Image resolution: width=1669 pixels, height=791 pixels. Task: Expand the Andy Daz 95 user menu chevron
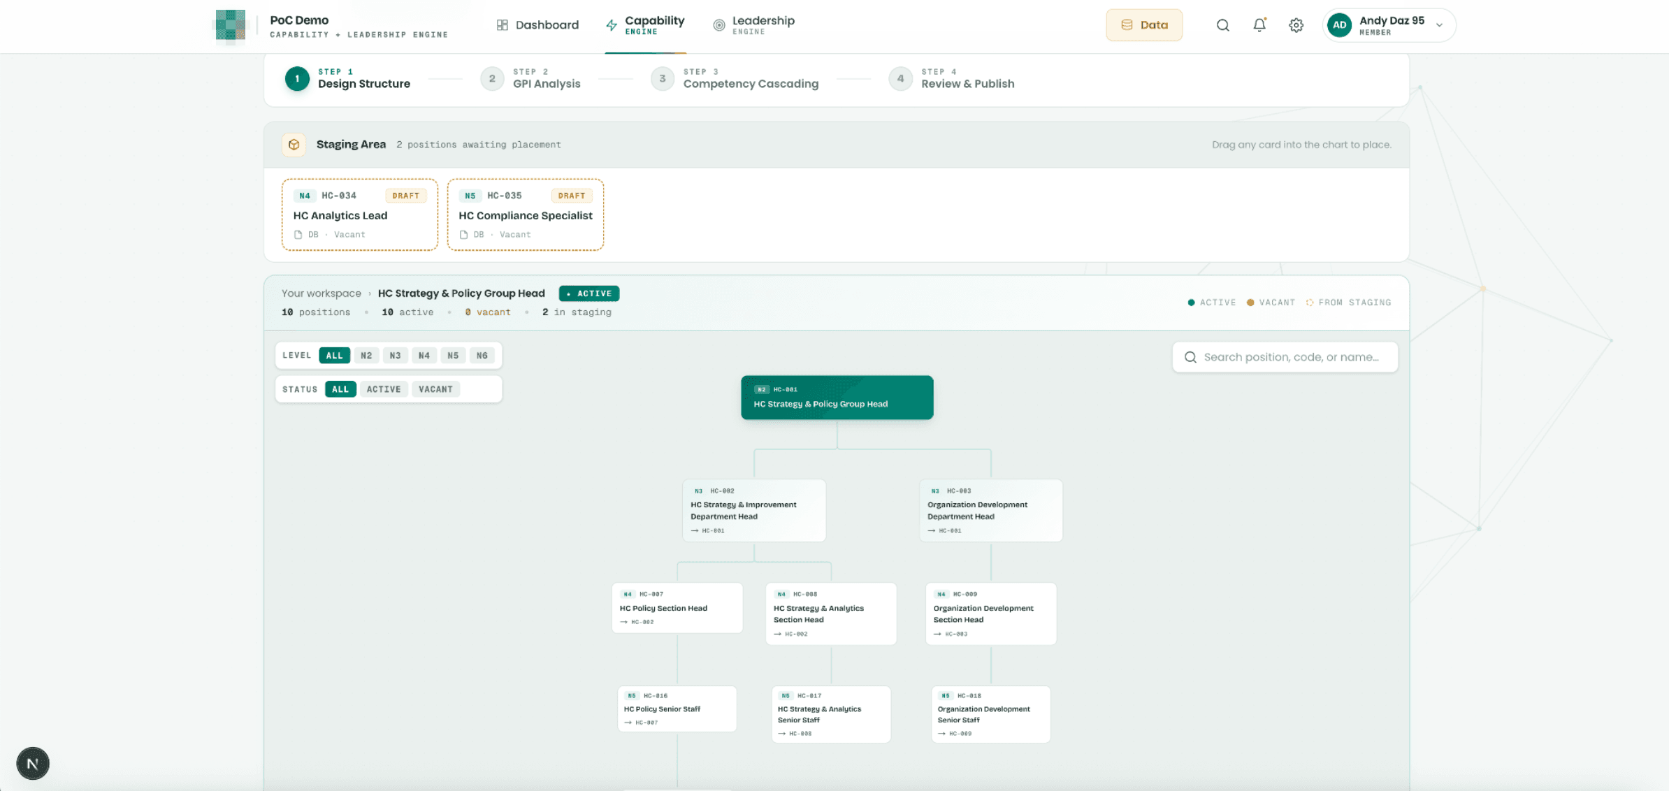pos(1439,25)
